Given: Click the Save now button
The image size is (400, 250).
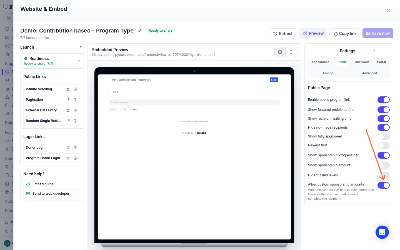Looking at the screenshot, I should coord(378,33).
